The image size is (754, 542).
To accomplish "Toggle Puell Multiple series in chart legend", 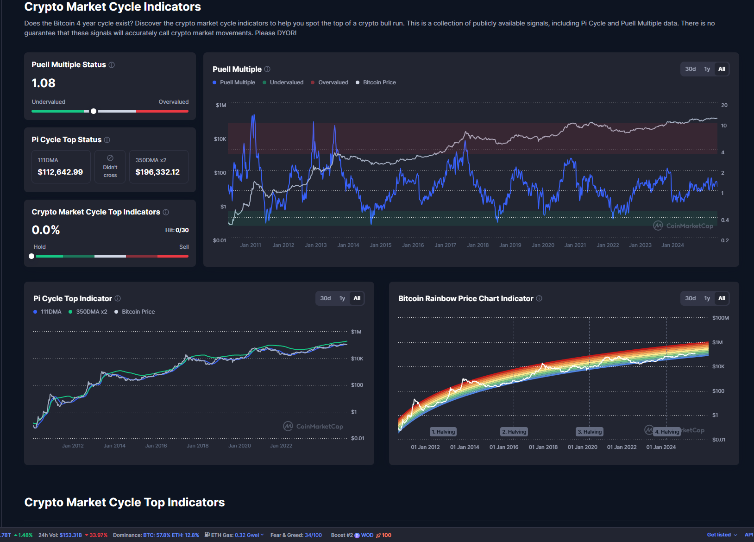I will (x=234, y=82).
